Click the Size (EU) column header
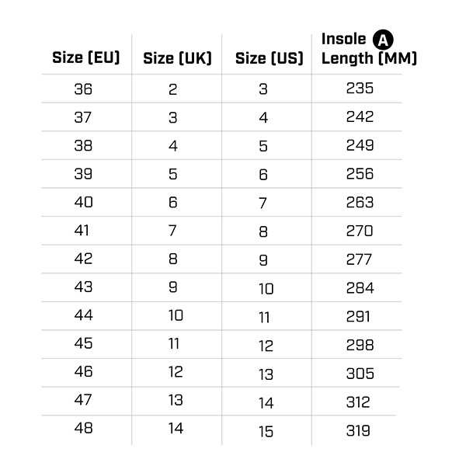The width and height of the screenshot is (466, 466). [x=85, y=57]
